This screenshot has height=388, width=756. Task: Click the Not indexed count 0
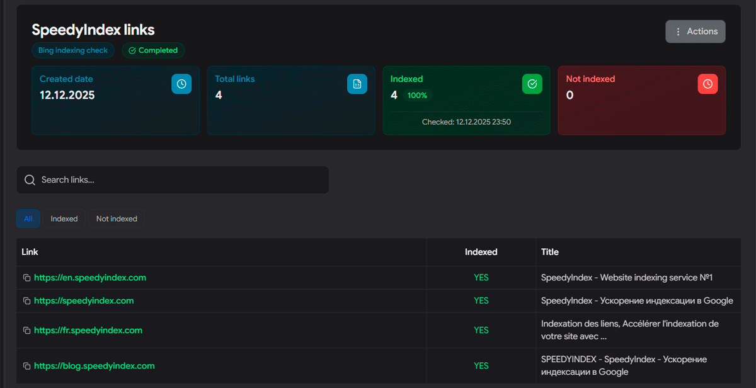coord(570,95)
